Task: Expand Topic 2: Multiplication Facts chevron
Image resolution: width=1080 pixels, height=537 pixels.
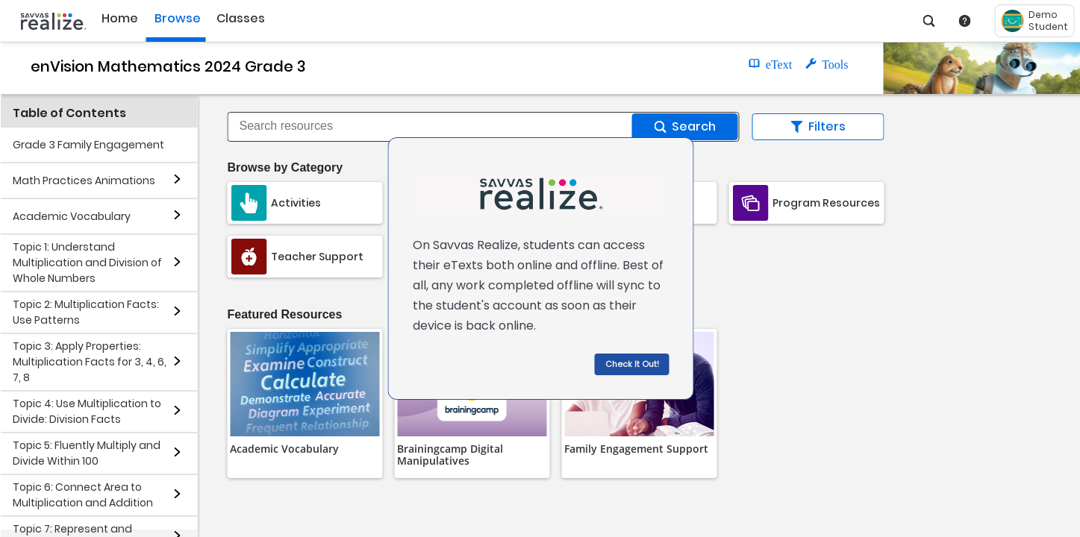Action: click(177, 312)
